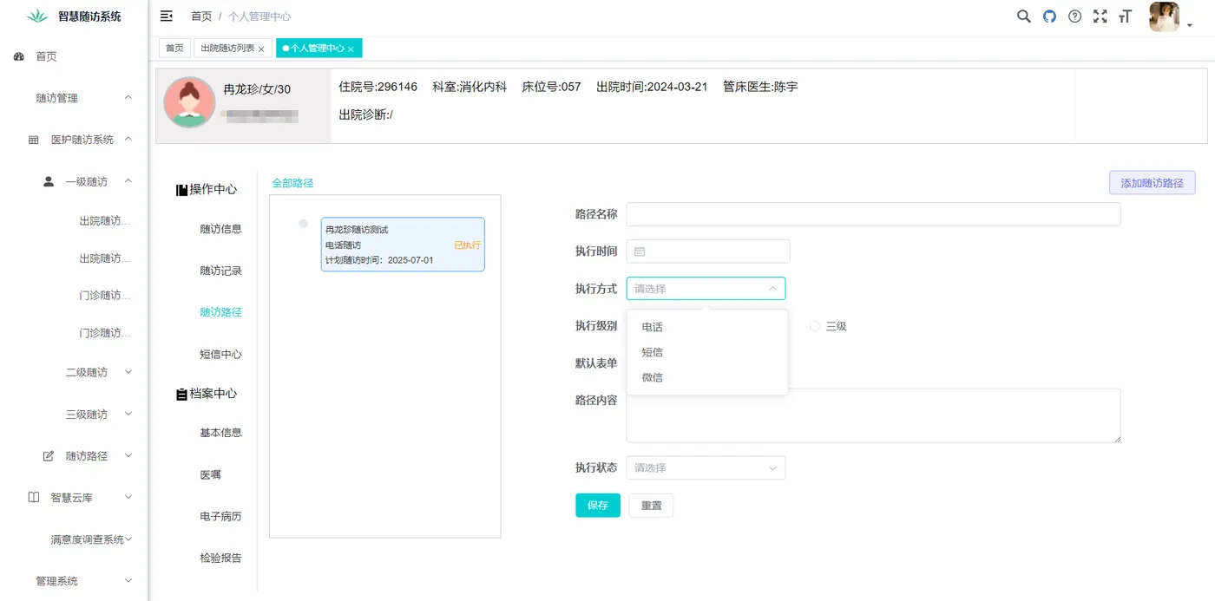Click the text size (T) icon

point(1125,16)
